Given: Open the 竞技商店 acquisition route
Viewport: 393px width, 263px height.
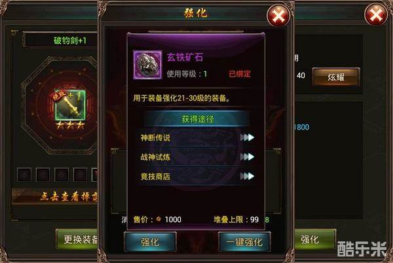Looking at the screenshot, I should pos(196,177).
